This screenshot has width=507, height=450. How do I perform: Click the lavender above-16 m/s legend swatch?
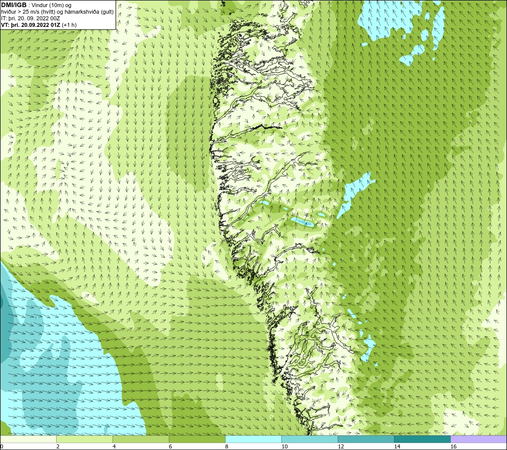coord(479,439)
